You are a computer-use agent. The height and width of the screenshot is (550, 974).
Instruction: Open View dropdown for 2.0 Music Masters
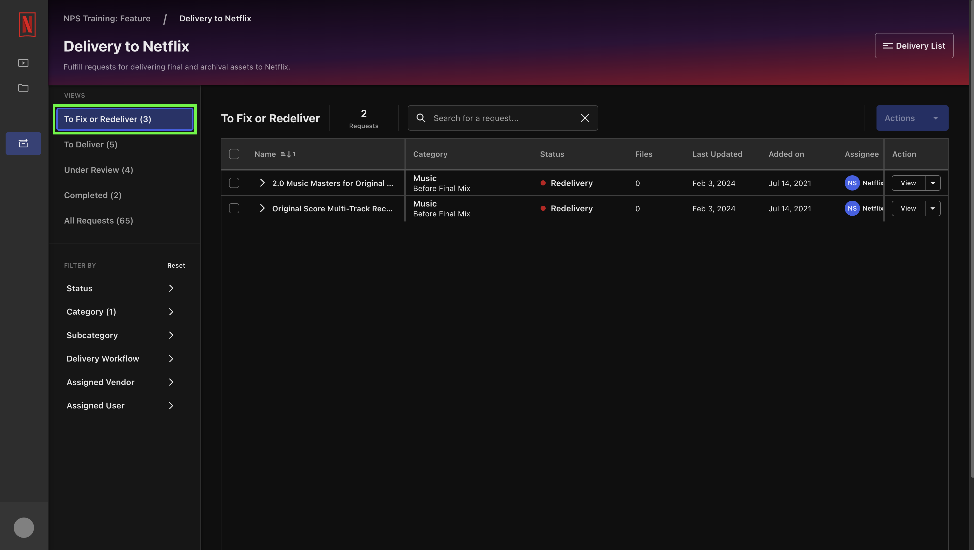(933, 183)
